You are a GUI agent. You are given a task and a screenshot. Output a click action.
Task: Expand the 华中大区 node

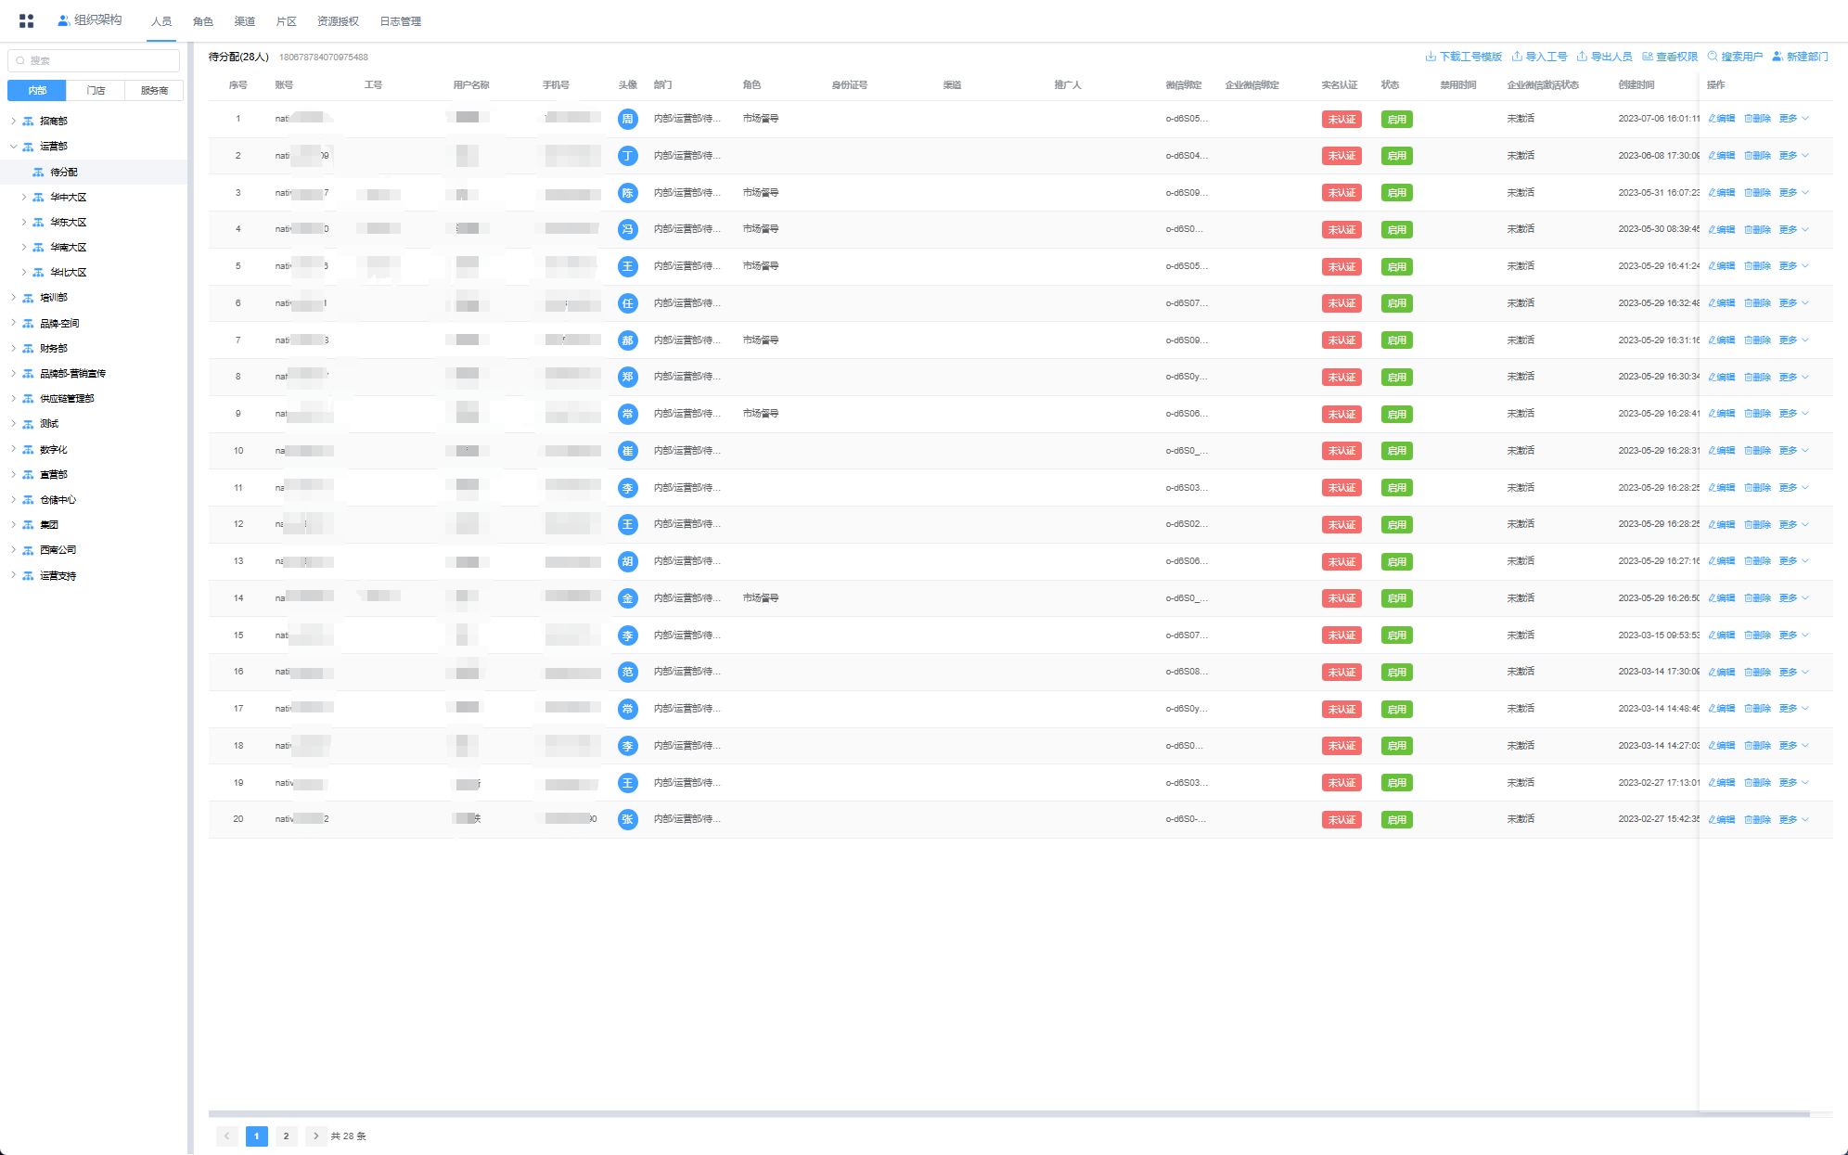point(23,197)
